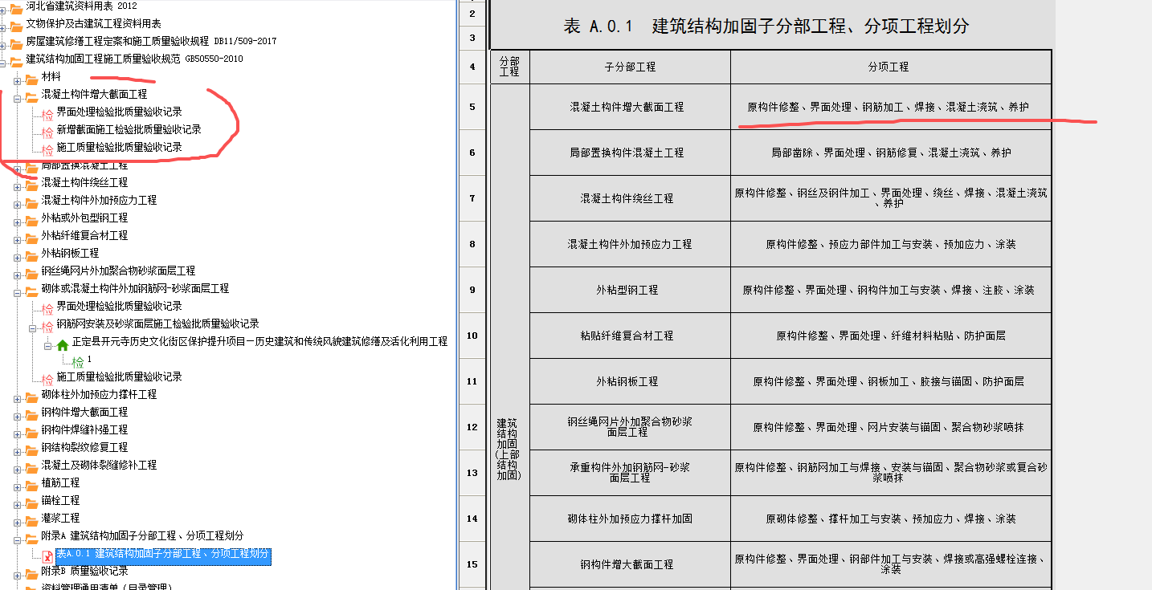Click the red PDF icon for 表A.0.1
The height and width of the screenshot is (590, 1152).
point(47,555)
